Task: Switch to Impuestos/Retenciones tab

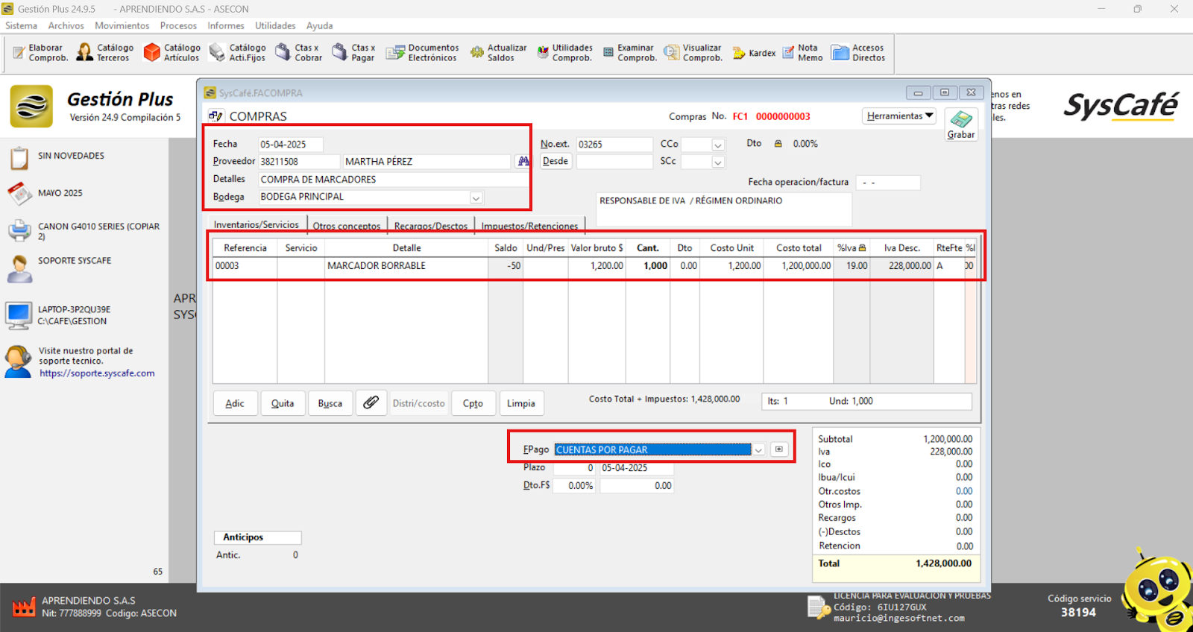Action: tap(529, 226)
